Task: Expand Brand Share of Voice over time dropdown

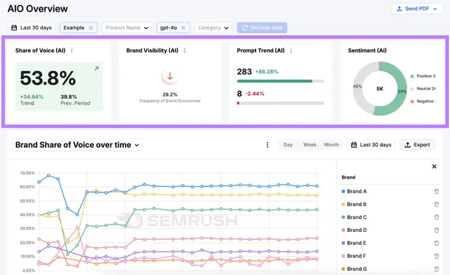Action: (77, 145)
